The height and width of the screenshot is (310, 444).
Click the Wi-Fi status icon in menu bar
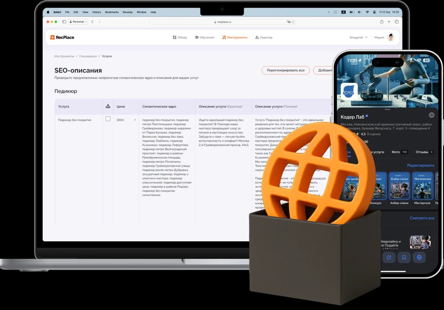point(367,12)
